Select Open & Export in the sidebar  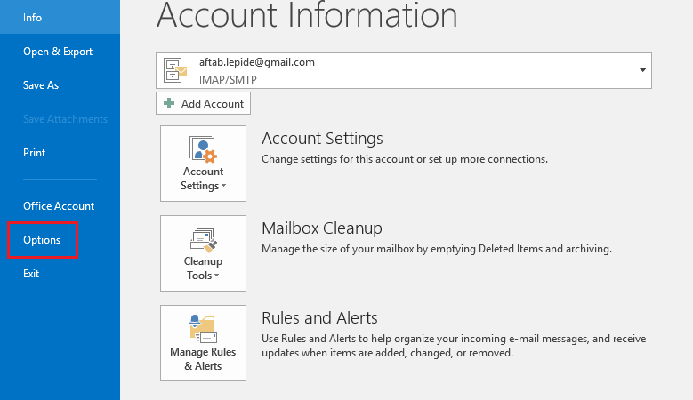tap(58, 52)
